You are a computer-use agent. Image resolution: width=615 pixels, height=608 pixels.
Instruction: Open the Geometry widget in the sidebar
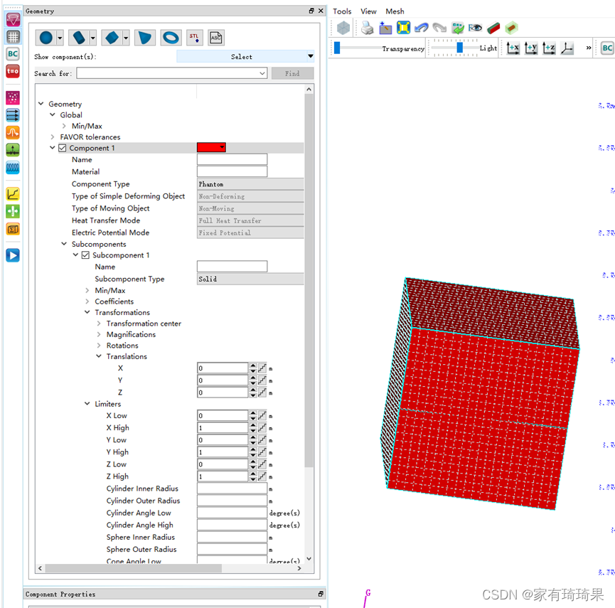coord(13,20)
